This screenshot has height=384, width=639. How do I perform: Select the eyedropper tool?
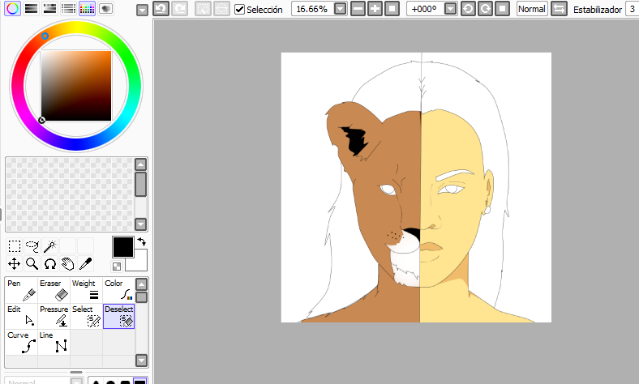point(86,264)
